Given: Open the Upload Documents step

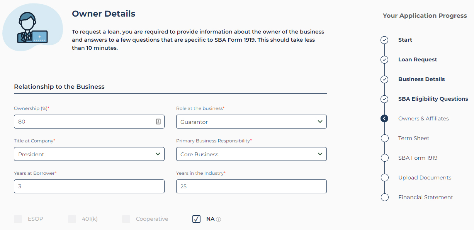Looking at the screenshot, I should click(x=425, y=178).
